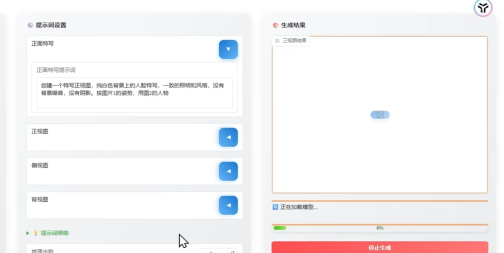Screen dimensions: 504x253
Task: Expand the 背视图 prompt section
Action: coord(228,205)
